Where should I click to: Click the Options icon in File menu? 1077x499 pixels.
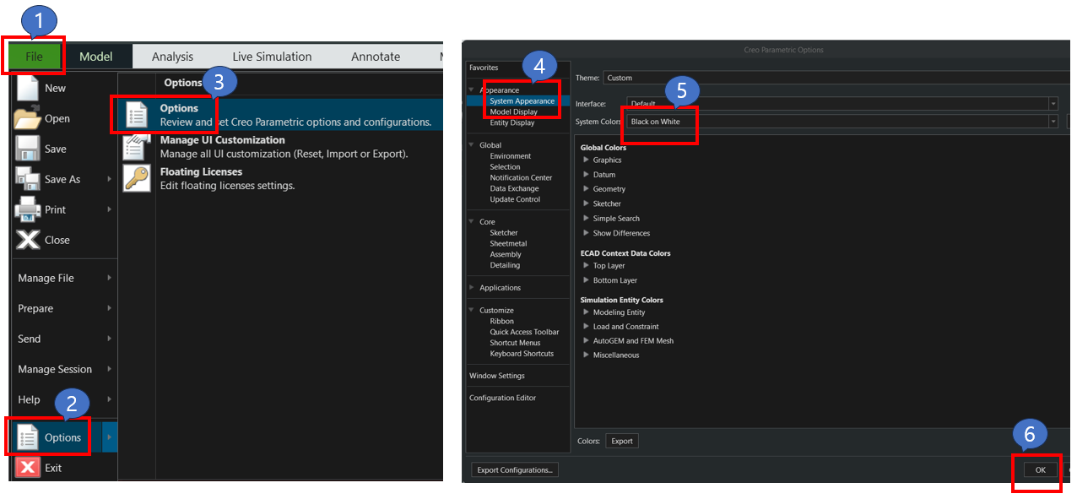[28, 437]
